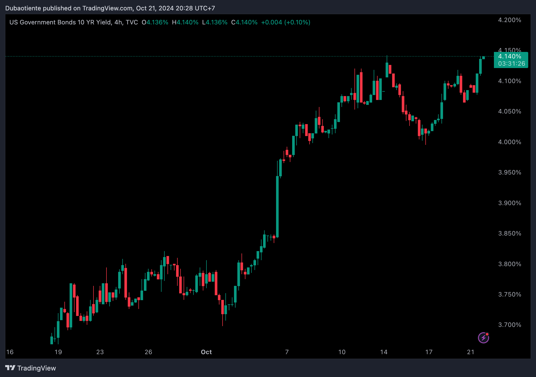This screenshot has width=536, height=377.
Task: Click the 4.050% price axis label
Action: pos(510,111)
